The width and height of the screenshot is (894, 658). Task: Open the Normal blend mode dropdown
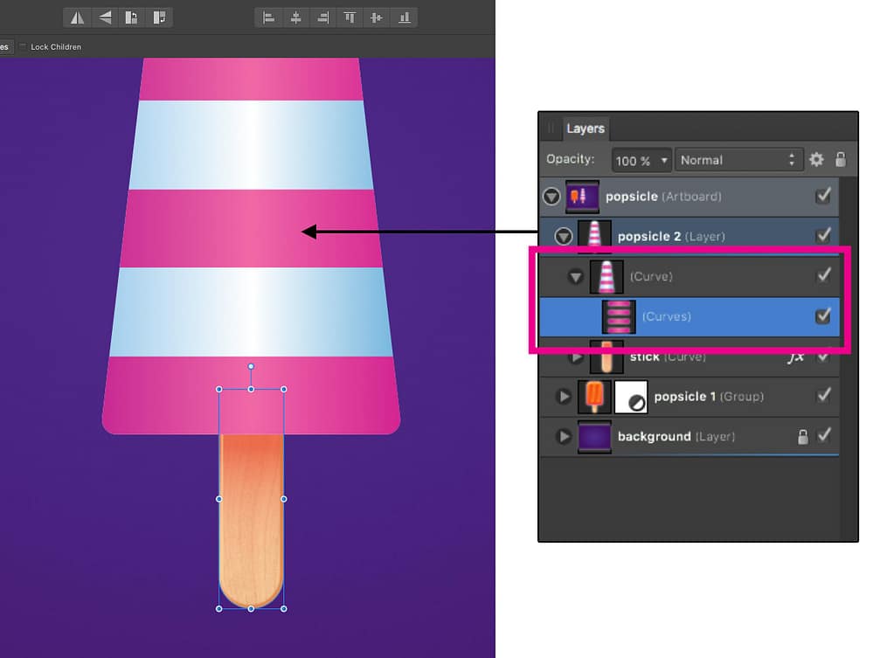click(739, 160)
